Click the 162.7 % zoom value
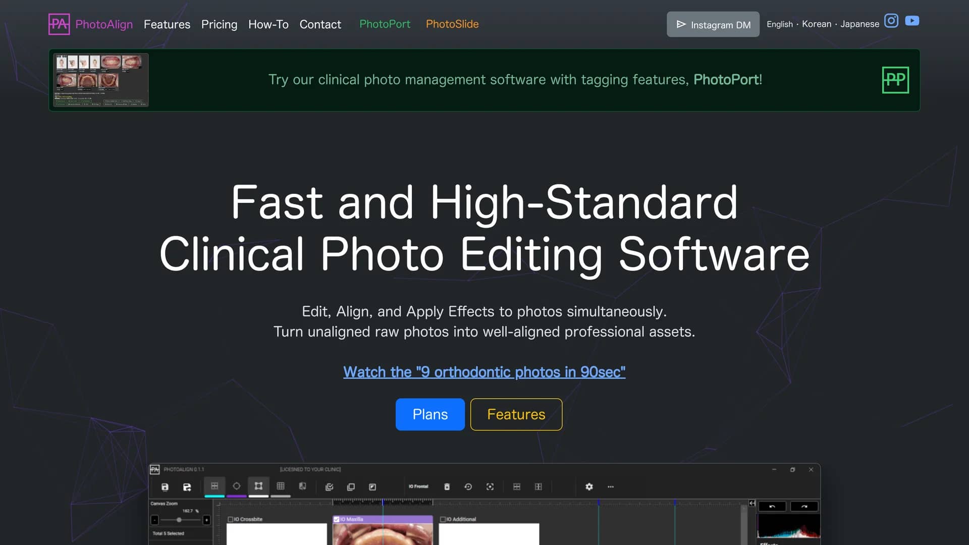Viewport: 969px width, 545px height. [x=190, y=511]
